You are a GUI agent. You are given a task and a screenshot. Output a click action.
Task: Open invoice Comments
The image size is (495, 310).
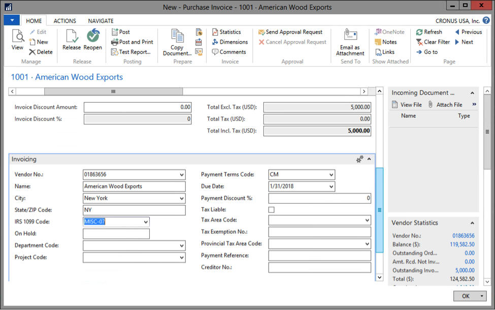pos(229,52)
